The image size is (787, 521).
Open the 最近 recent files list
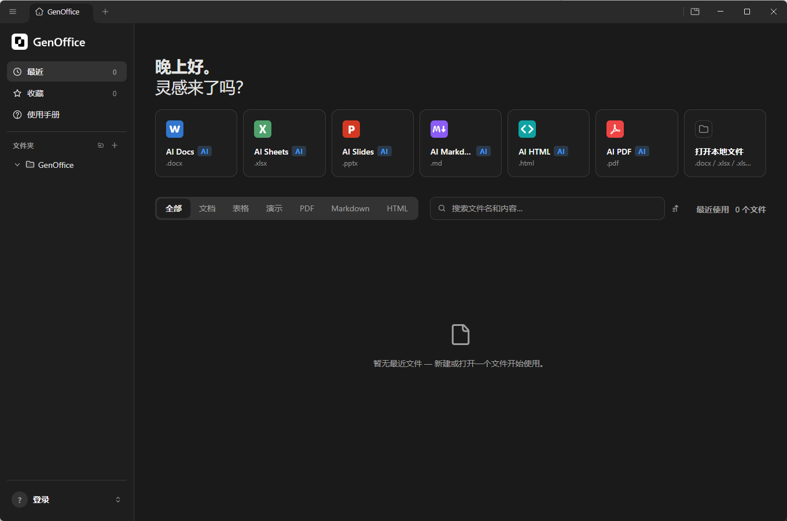point(67,72)
